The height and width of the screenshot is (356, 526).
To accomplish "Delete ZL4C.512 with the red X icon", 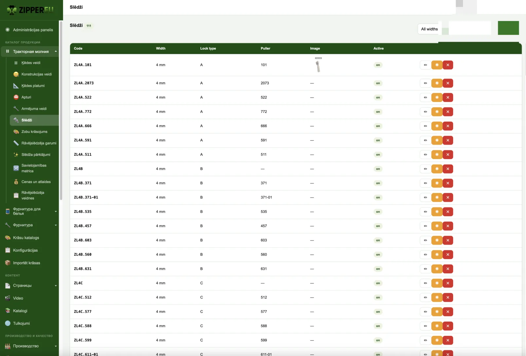I will (x=448, y=297).
